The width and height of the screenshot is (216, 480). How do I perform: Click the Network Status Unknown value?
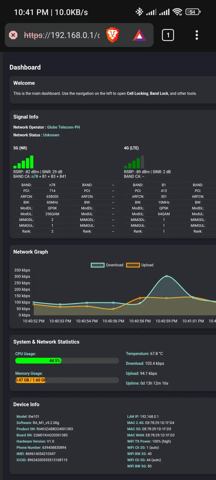tap(51, 135)
